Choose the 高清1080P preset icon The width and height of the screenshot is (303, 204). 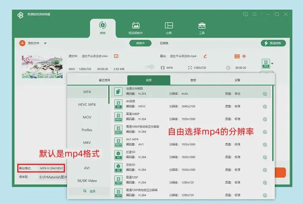[118, 117]
